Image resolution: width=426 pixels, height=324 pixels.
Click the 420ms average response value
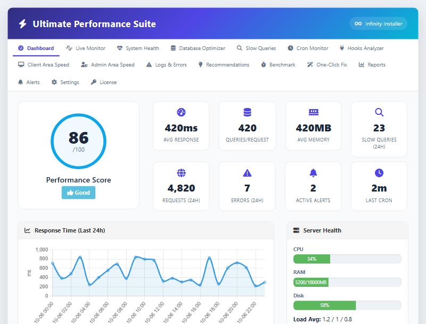tap(181, 128)
